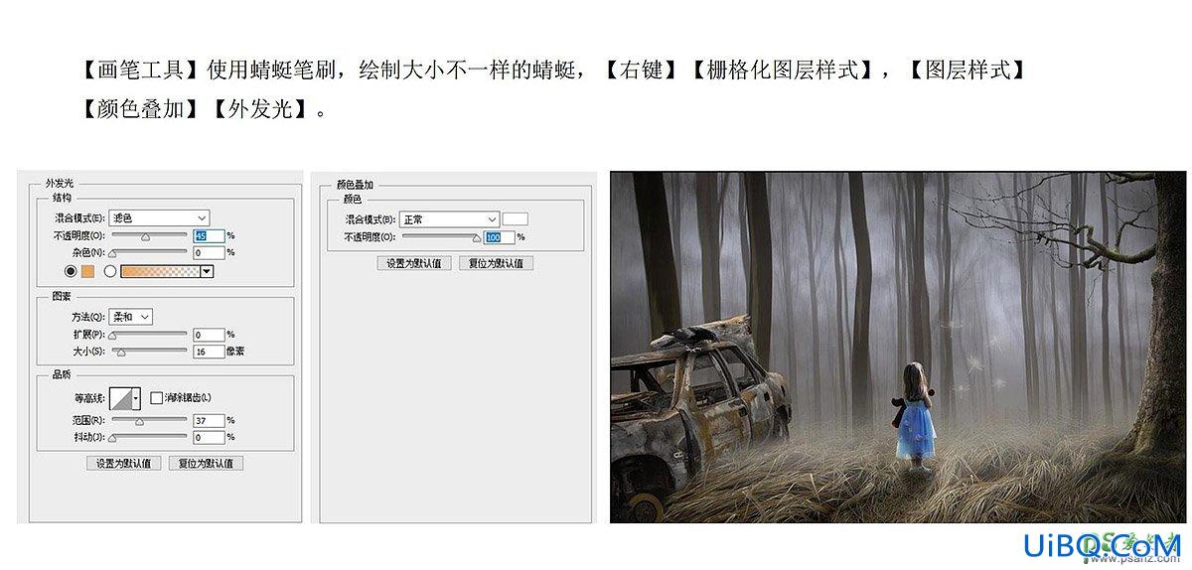
Task: Click 设置为默认值 button in Color Overlay panel
Action: [415, 263]
